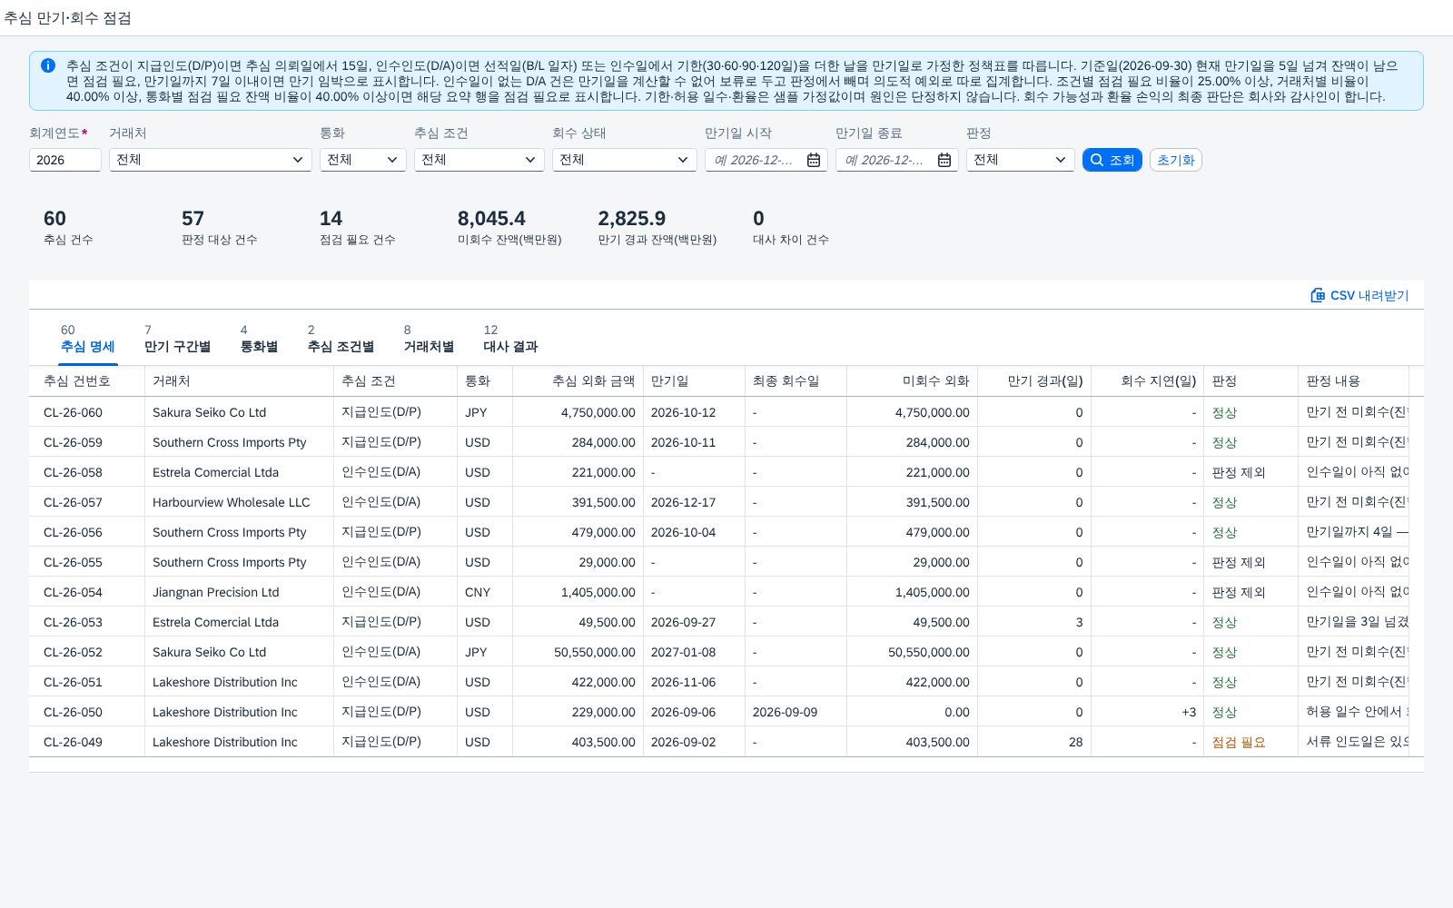Image resolution: width=1453 pixels, height=908 pixels.
Task: Open the 만기일 시작 calendar picker icon
Action: click(x=814, y=160)
